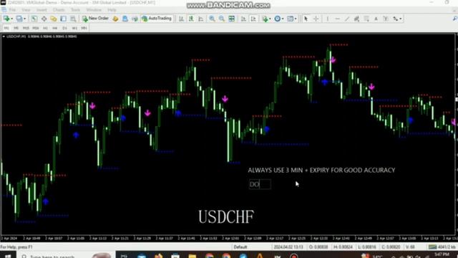458x258 pixels.
Task: Open the Arrows objects icon
Action: pos(396,19)
